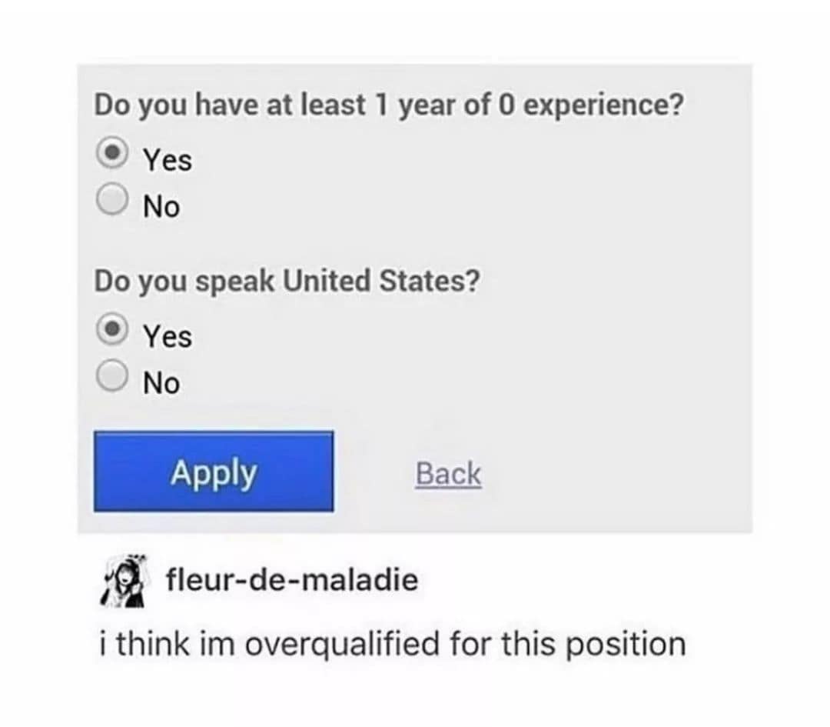
Task: Click the gray form panel background
Action: pos(615,231)
